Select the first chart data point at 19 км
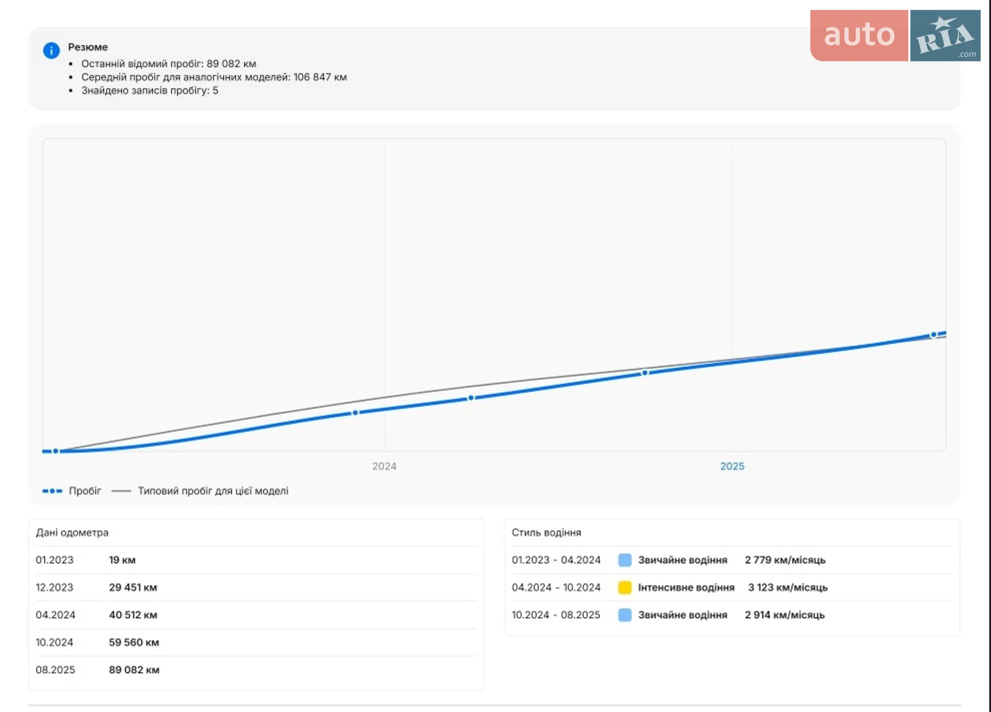 (56, 451)
